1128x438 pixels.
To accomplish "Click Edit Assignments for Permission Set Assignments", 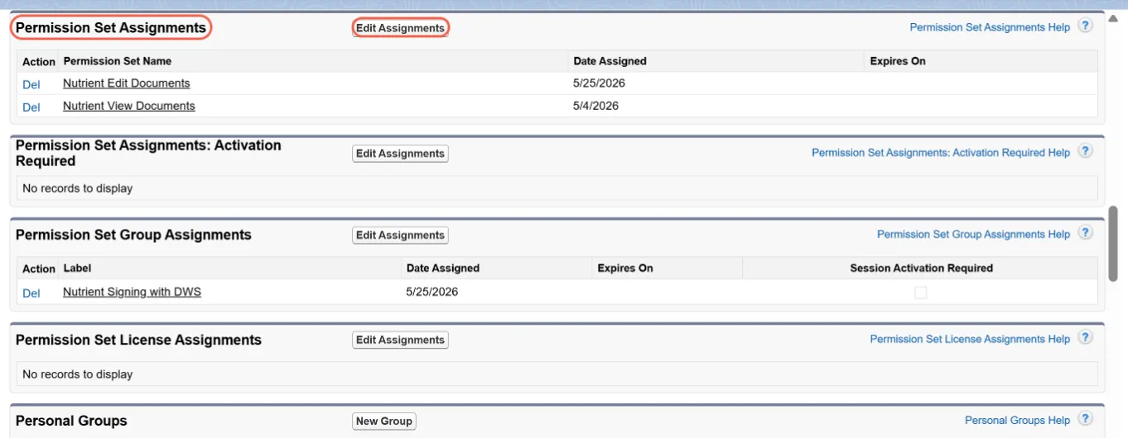I will pos(401,28).
